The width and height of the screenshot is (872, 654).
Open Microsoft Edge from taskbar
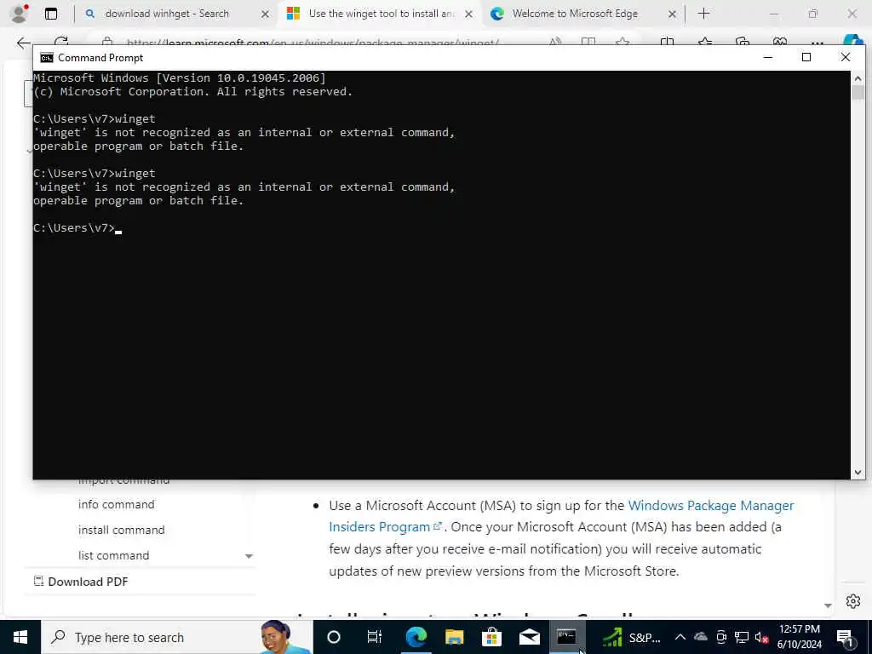416,637
